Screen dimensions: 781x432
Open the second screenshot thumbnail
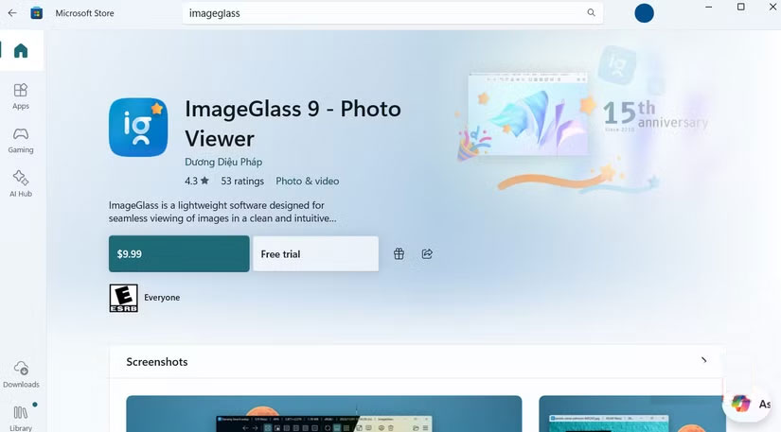pos(631,414)
